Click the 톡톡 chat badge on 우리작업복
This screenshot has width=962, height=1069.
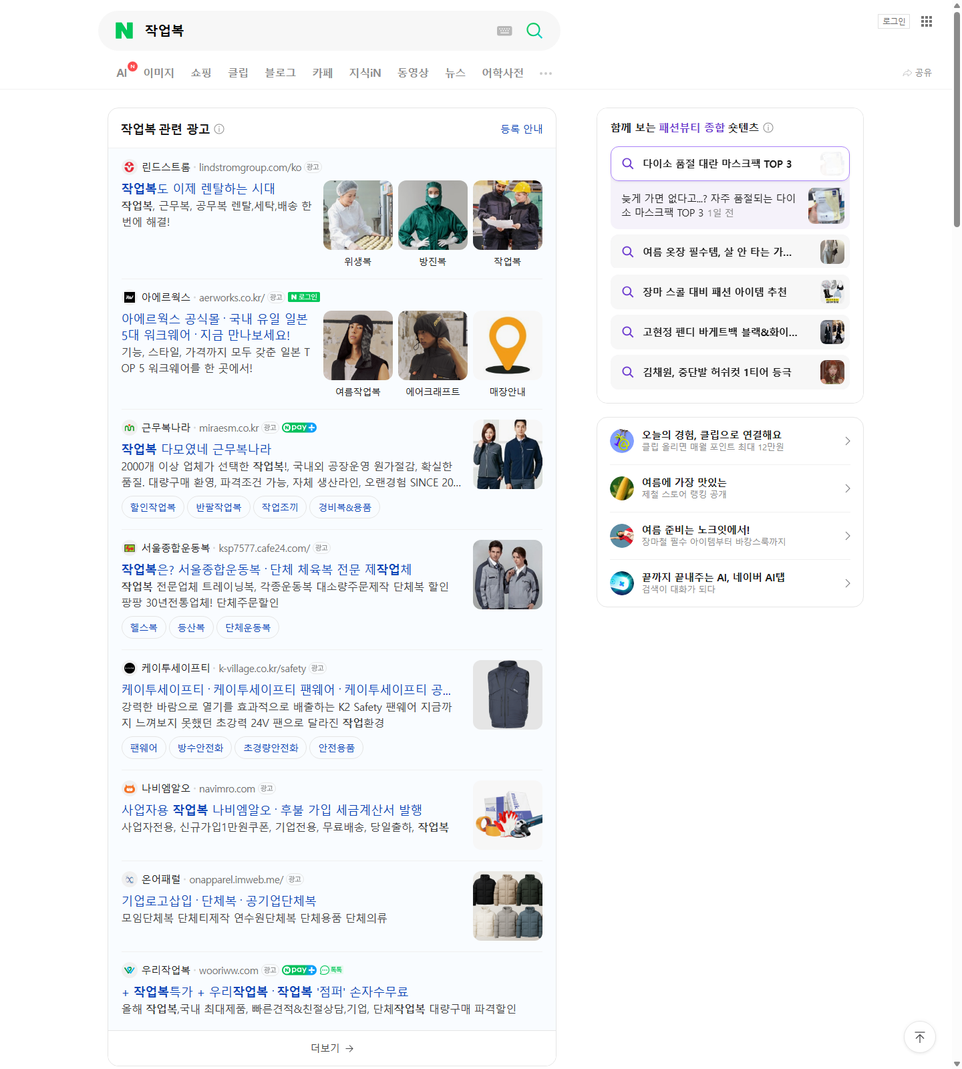[331, 970]
